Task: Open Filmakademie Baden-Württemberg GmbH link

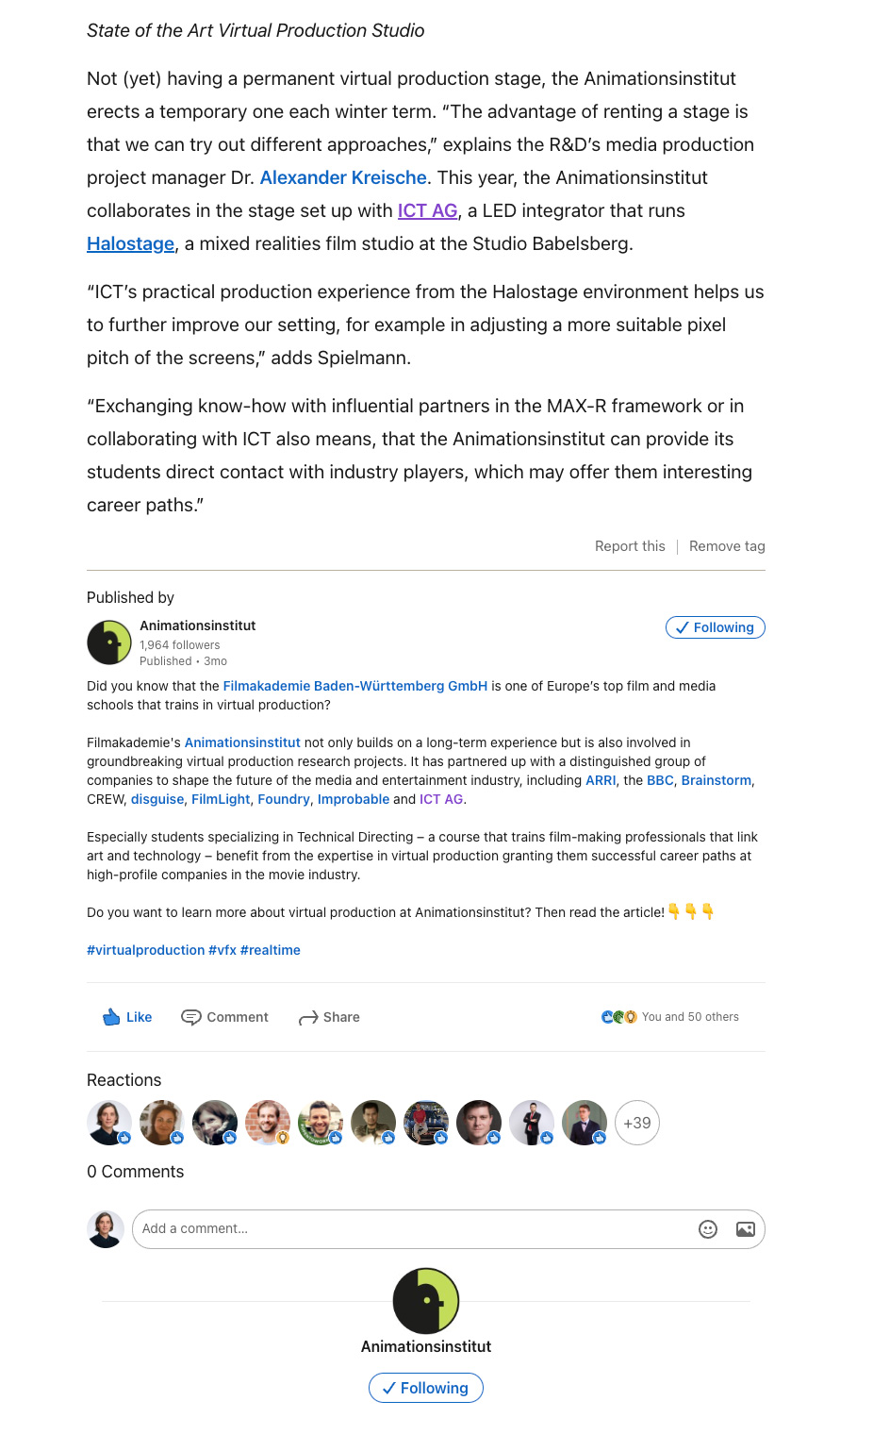Action: tap(355, 686)
